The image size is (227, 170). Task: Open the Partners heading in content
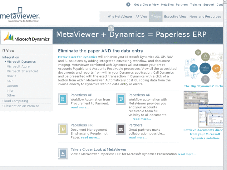136,125
